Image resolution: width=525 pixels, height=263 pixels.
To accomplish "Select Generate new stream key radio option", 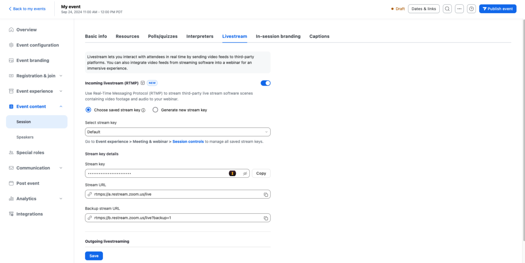I will click(155, 110).
